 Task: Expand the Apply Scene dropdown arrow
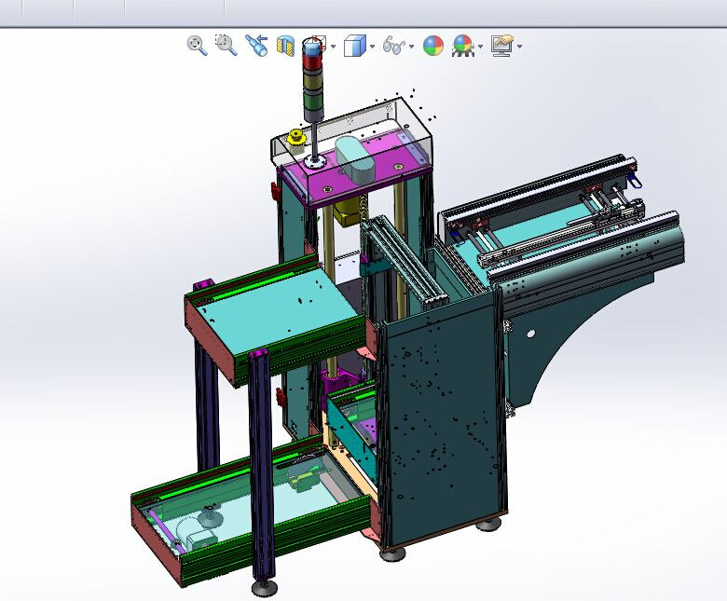(480, 47)
